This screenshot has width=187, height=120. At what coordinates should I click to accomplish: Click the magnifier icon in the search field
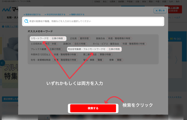26,21
